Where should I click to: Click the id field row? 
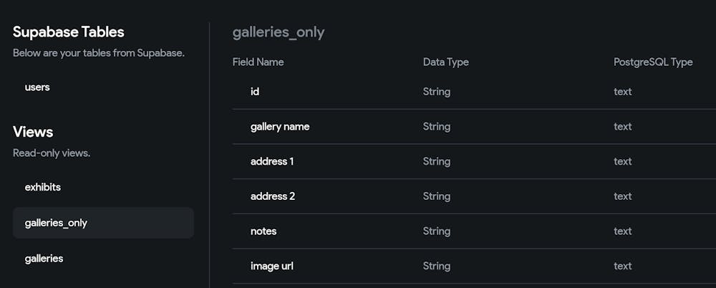point(255,92)
